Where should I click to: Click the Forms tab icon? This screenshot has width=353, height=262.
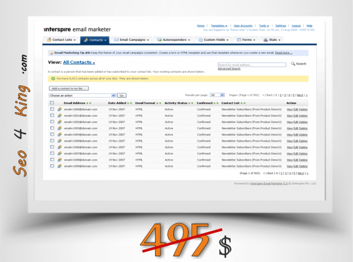239,40
